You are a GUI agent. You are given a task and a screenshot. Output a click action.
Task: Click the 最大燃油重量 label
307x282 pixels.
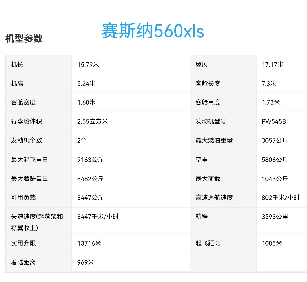(214, 140)
